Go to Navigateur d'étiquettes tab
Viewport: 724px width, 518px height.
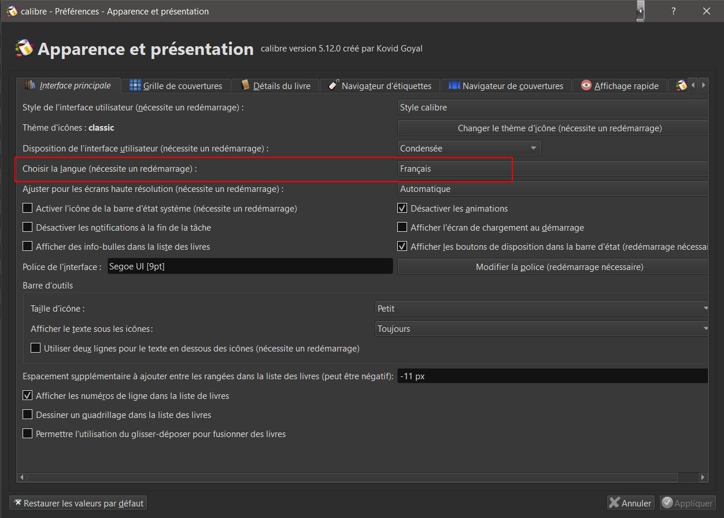379,86
